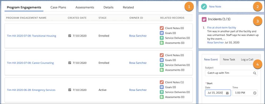The image size is (265, 104).
Task: Select the New Task tab
Action: click(x=229, y=60)
